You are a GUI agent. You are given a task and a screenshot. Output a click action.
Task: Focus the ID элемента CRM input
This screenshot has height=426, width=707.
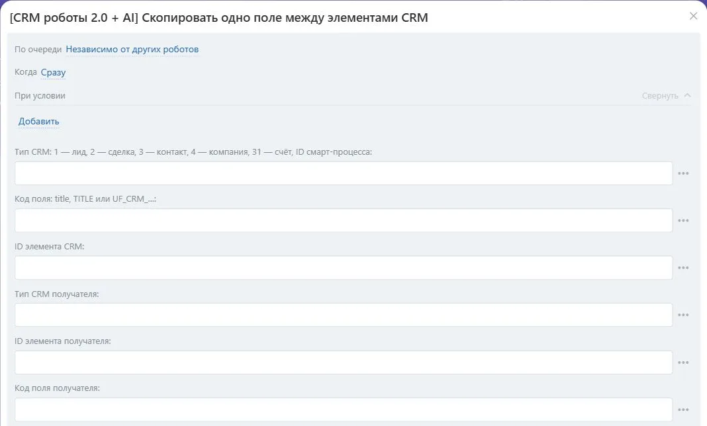tap(344, 268)
